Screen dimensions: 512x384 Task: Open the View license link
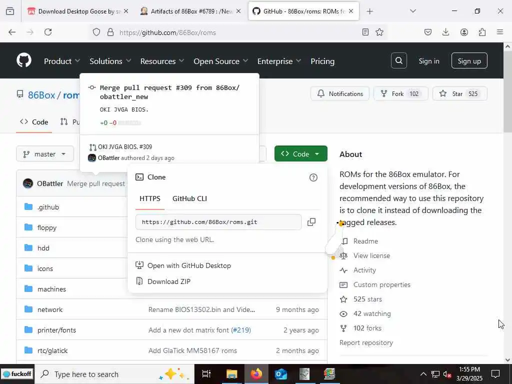coord(371,255)
